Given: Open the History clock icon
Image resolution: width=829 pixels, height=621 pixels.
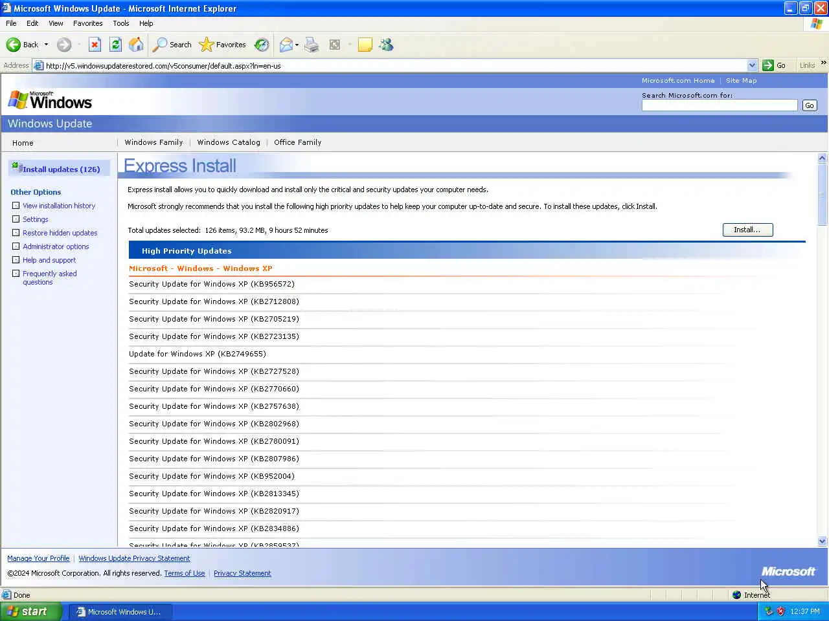Looking at the screenshot, I should point(262,45).
